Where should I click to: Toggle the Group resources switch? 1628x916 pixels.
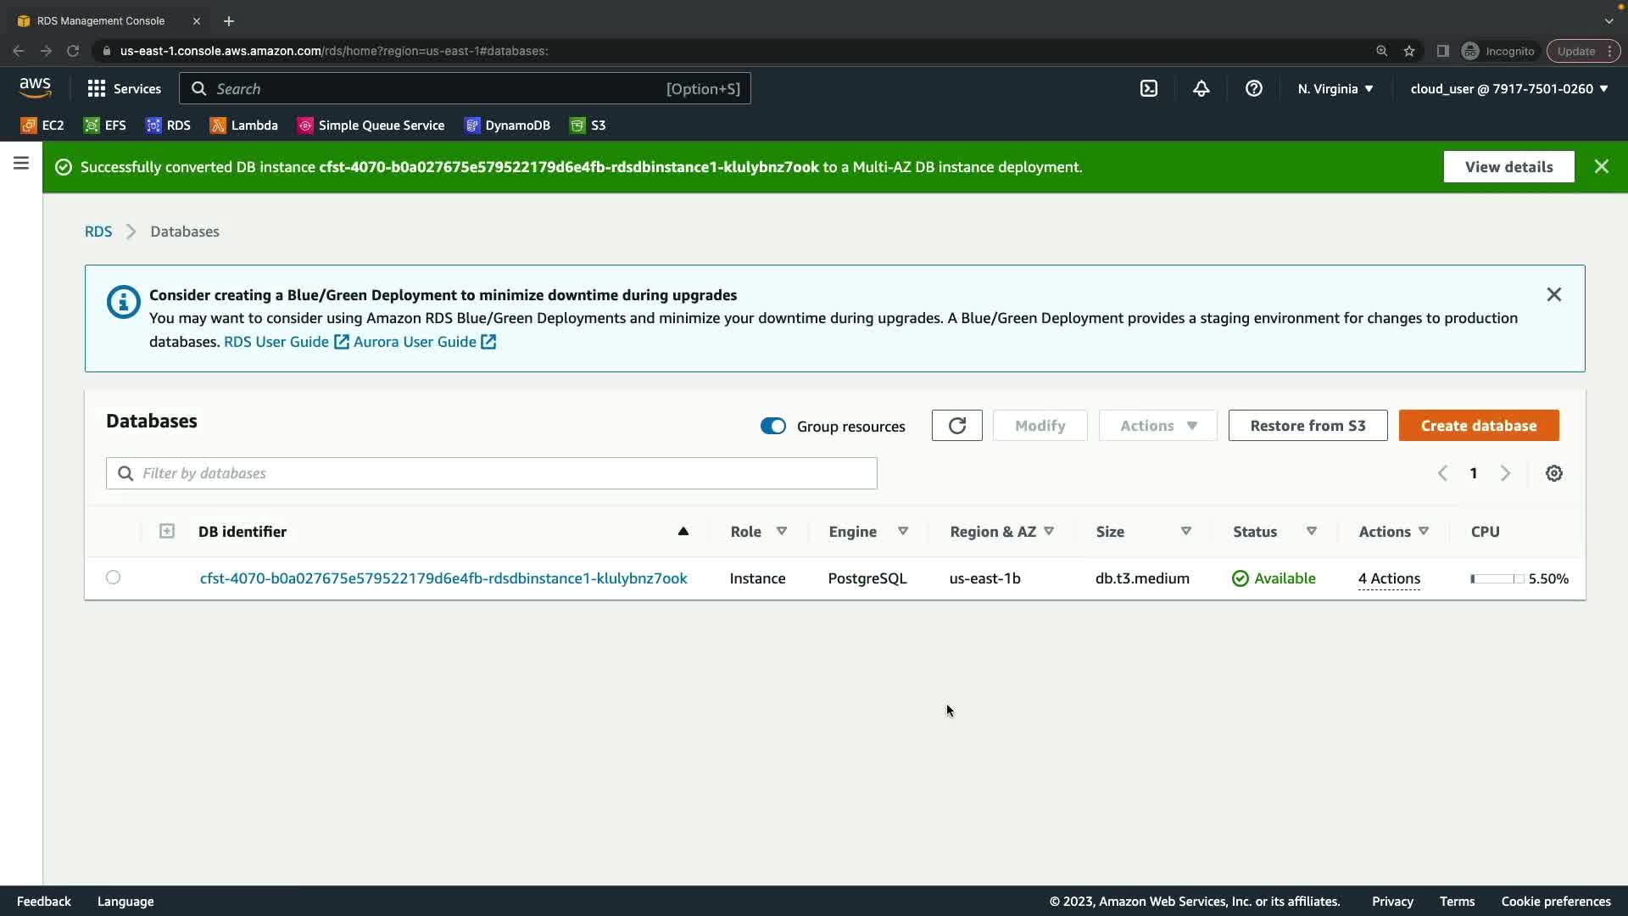point(772,426)
